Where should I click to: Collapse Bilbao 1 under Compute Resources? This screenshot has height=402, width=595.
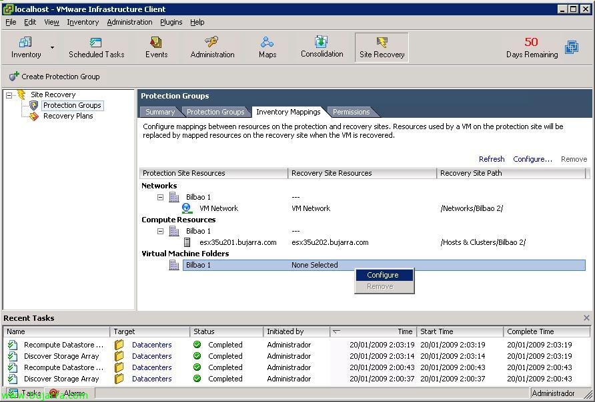(x=161, y=231)
